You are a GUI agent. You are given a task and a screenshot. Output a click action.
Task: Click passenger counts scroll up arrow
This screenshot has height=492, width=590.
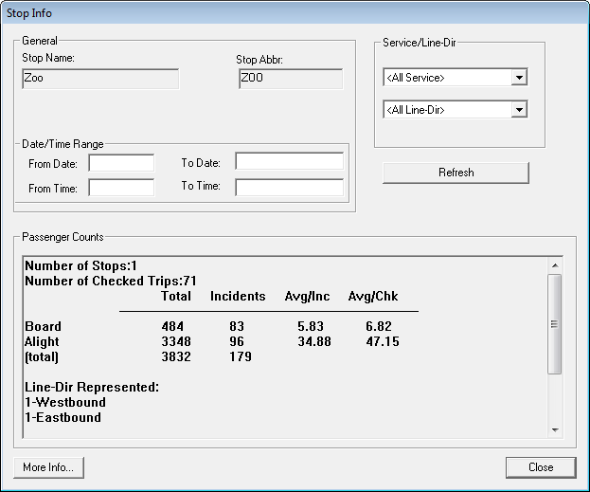(x=555, y=265)
